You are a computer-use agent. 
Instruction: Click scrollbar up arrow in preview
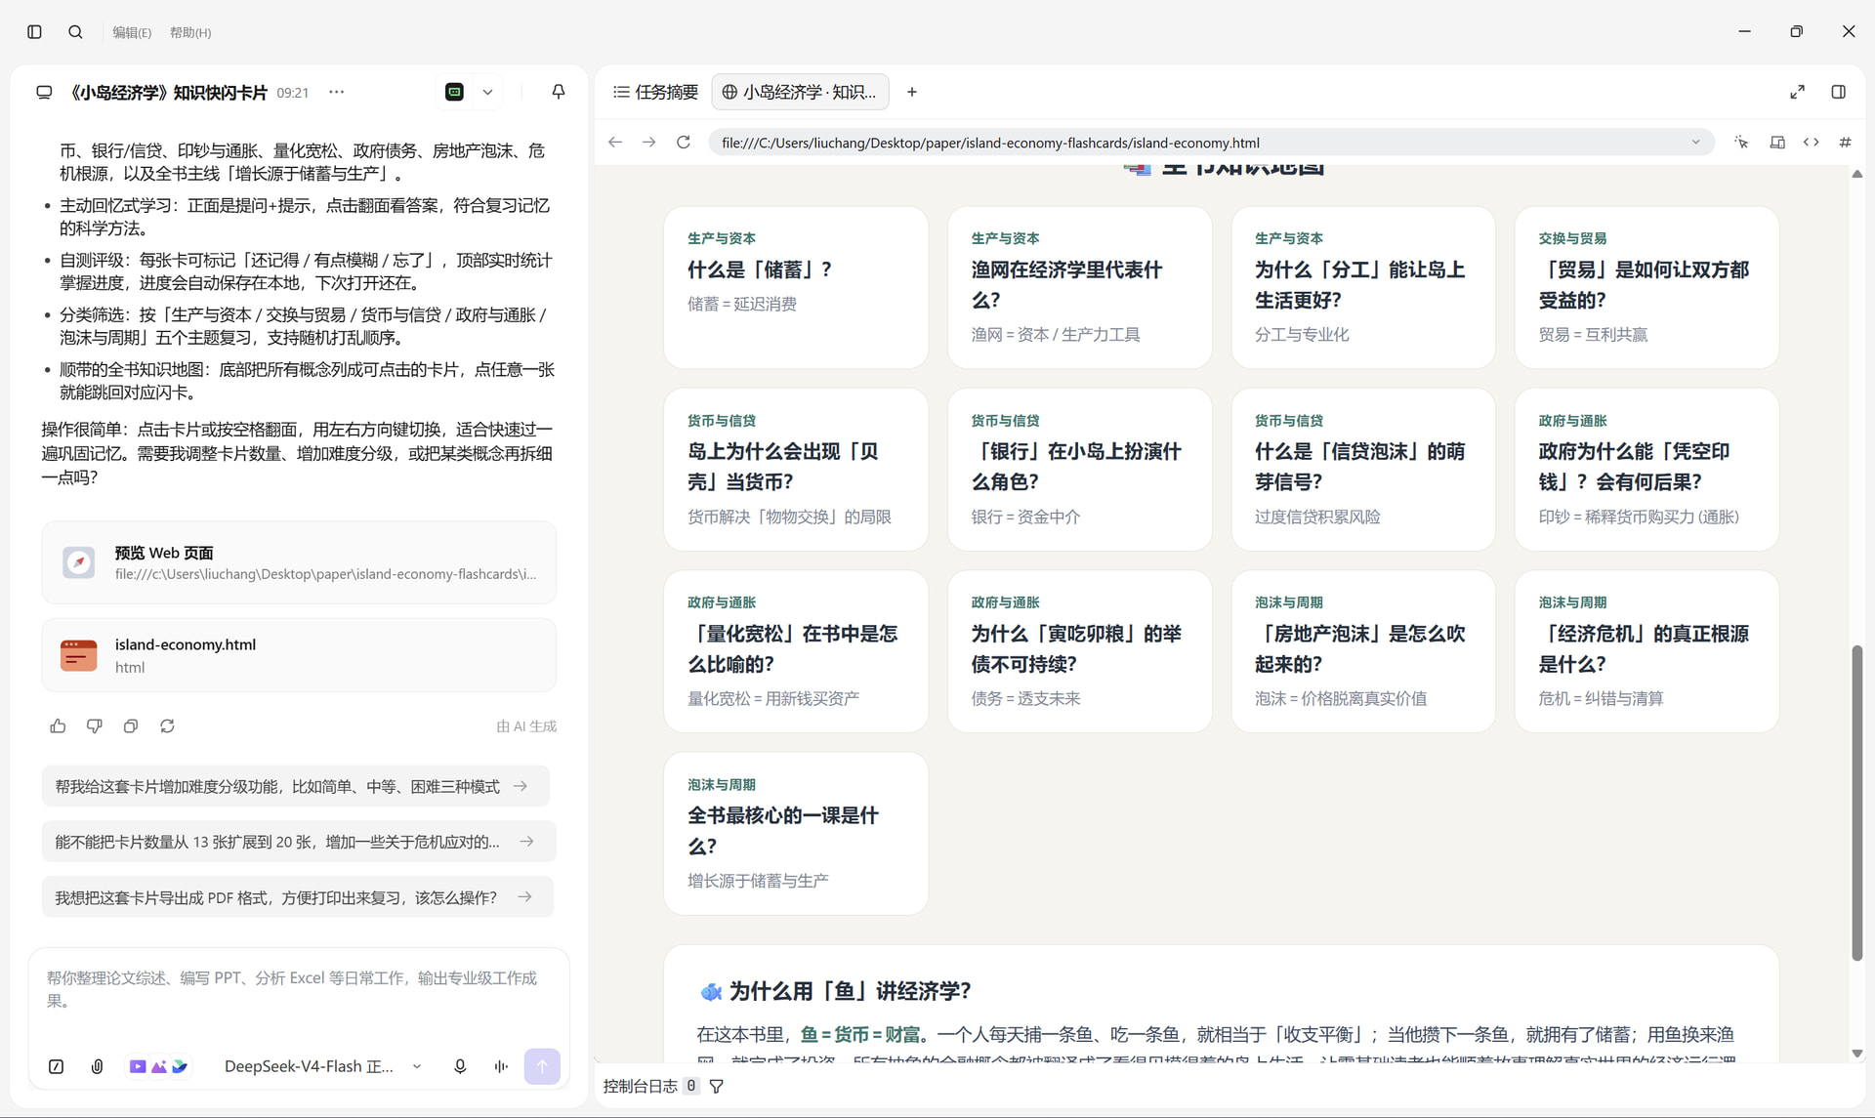point(1856,174)
